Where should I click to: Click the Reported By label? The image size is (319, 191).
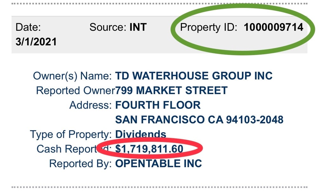81,164
